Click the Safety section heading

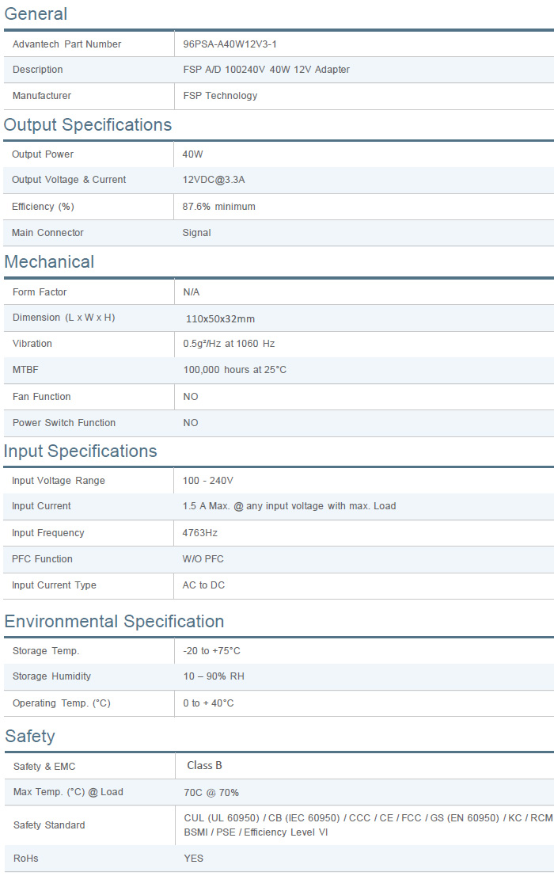pyautogui.click(x=30, y=737)
